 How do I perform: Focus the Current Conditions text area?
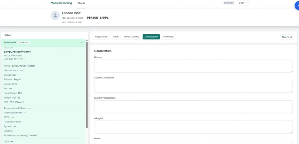tap(193, 86)
